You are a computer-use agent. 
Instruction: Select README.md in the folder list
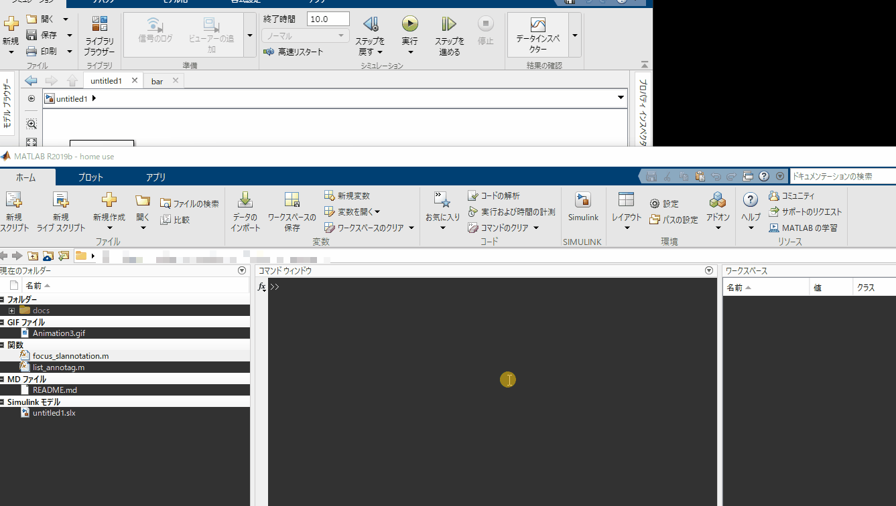coord(55,390)
